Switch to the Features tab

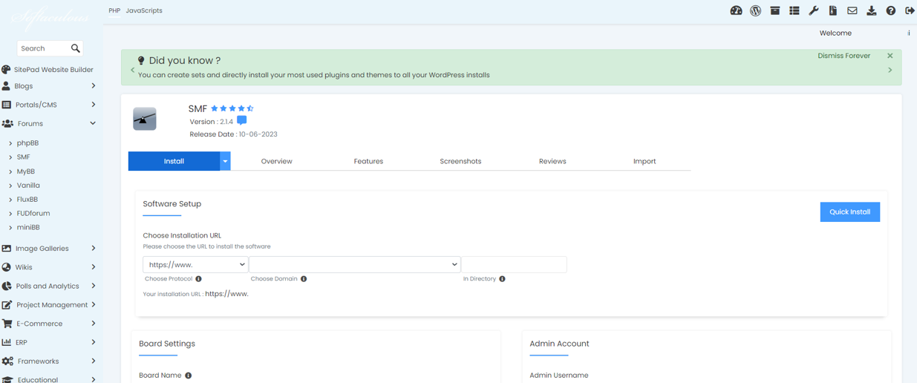368,161
